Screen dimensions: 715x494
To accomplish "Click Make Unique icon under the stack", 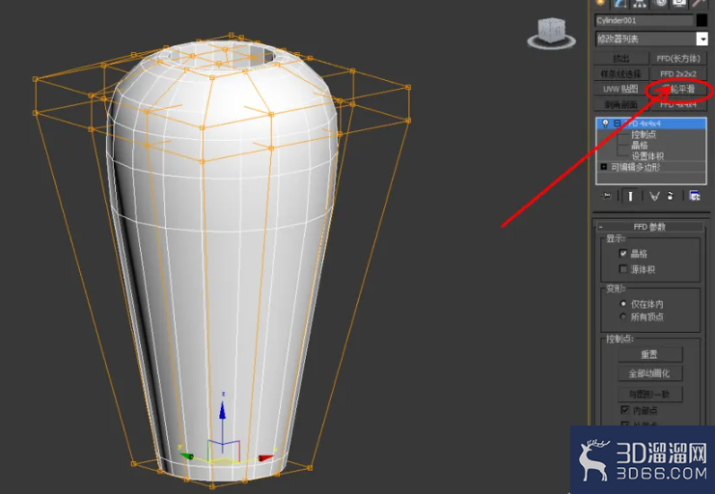I will (654, 196).
